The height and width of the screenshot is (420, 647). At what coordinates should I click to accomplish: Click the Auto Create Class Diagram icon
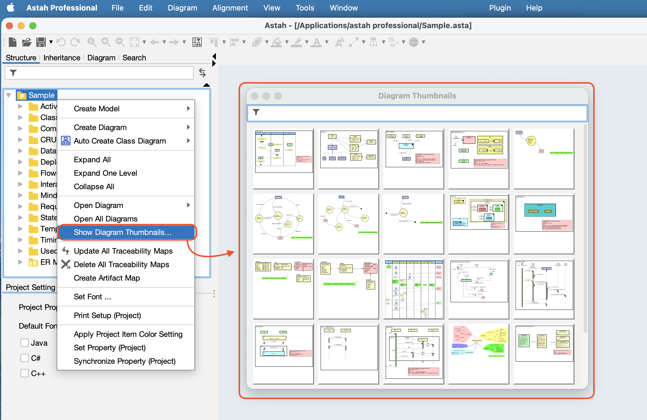click(x=66, y=141)
